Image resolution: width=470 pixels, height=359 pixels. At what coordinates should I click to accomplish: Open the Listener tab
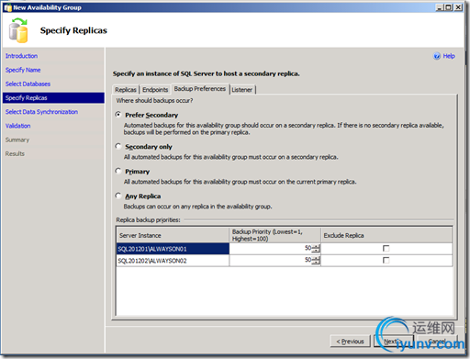tap(242, 90)
